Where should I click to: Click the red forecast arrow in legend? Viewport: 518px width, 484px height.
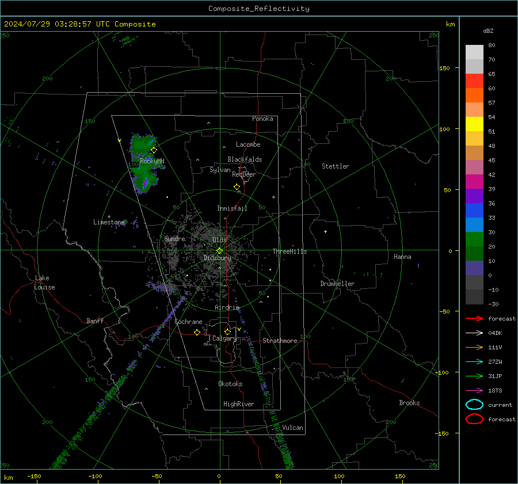[474, 318]
